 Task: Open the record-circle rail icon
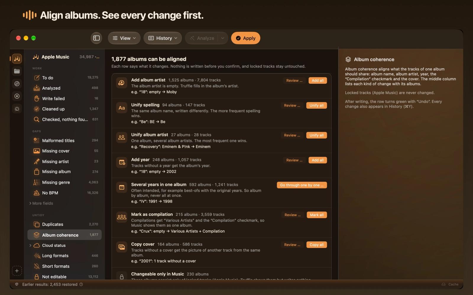point(17,96)
